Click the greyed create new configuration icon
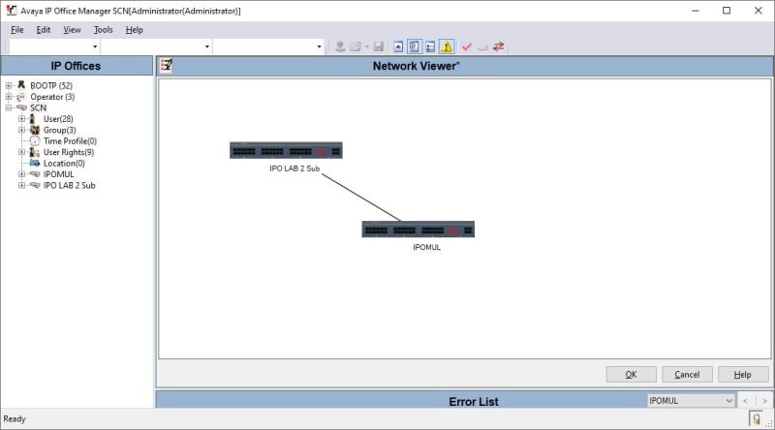Image resolution: width=775 pixels, height=430 pixels. pyautogui.click(x=482, y=46)
